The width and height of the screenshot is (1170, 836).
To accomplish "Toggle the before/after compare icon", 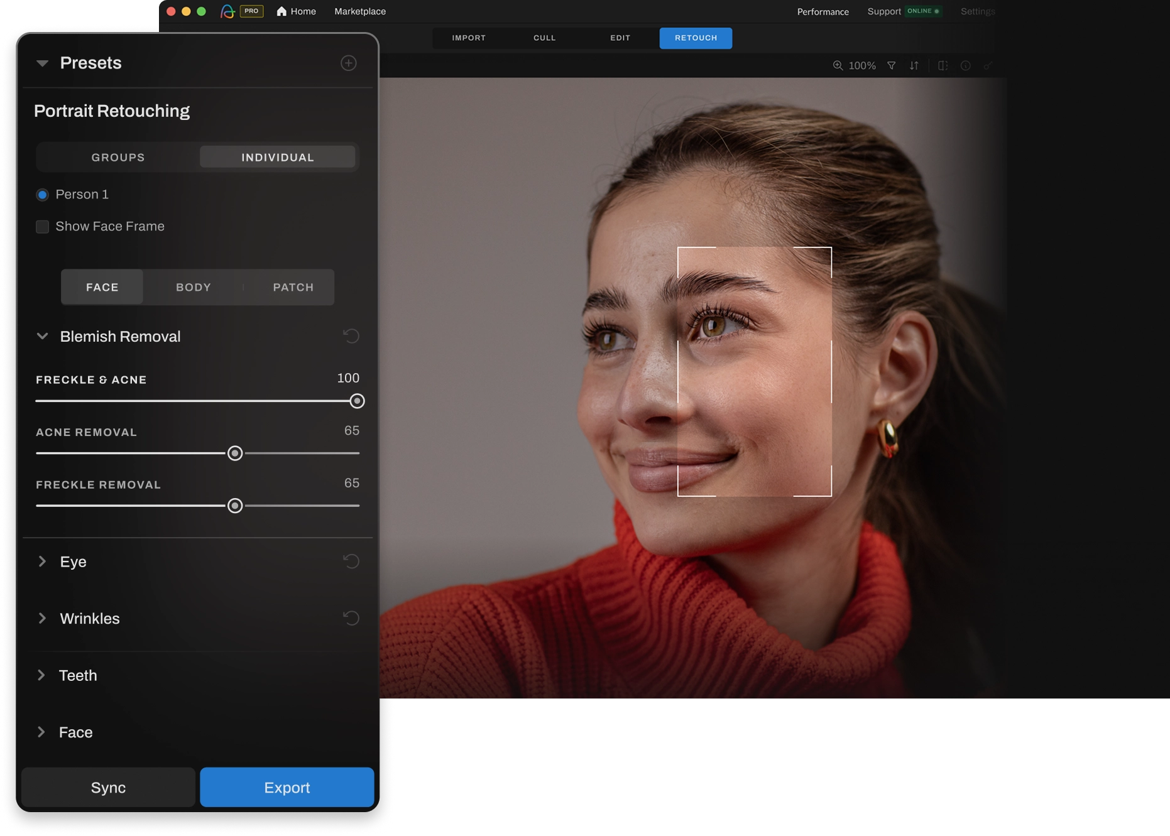I will pyautogui.click(x=943, y=65).
